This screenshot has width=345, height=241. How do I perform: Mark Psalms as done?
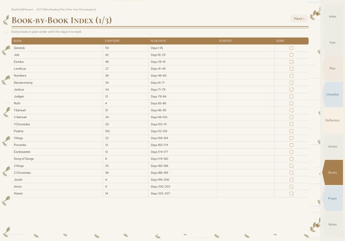click(291, 131)
